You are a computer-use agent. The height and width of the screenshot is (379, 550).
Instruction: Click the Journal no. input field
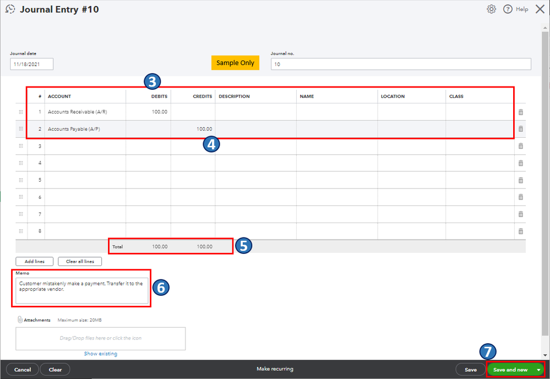coord(401,64)
